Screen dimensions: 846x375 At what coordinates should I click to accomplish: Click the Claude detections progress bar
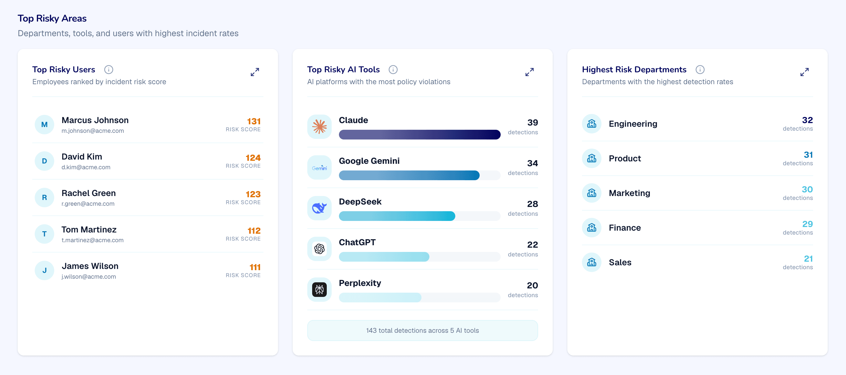coord(419,135)
